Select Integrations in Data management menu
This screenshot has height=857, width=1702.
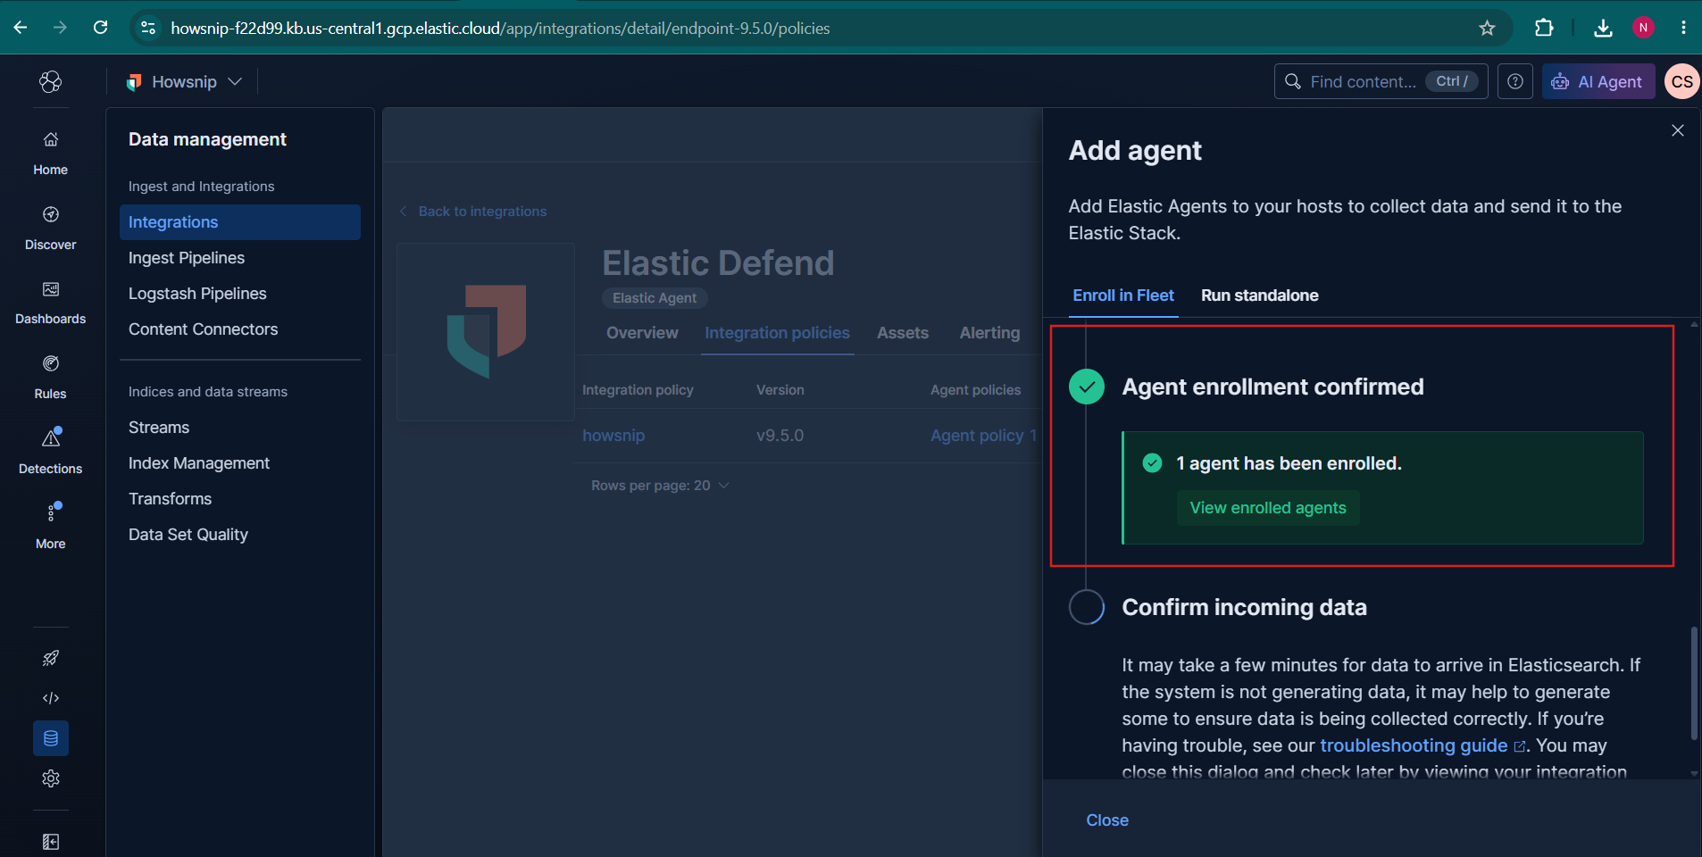(x=240, y=222)
